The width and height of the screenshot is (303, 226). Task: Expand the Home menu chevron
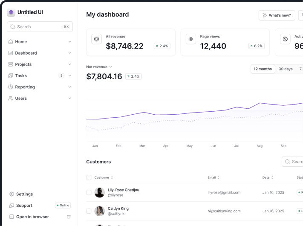tap(70, 41)
